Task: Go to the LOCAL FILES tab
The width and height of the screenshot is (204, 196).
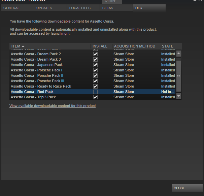Action: (x=83, y=8)
